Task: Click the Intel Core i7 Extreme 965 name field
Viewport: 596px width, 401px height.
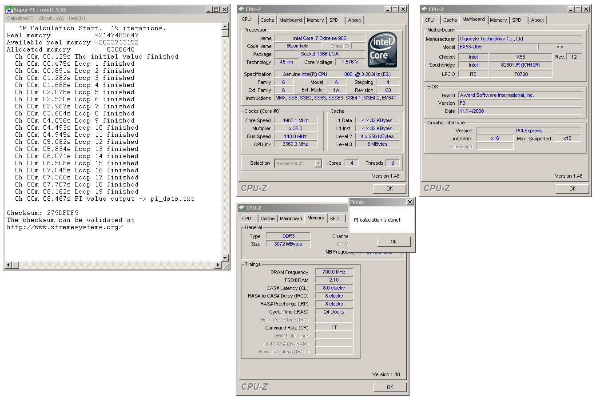Action: pos(320,38)
